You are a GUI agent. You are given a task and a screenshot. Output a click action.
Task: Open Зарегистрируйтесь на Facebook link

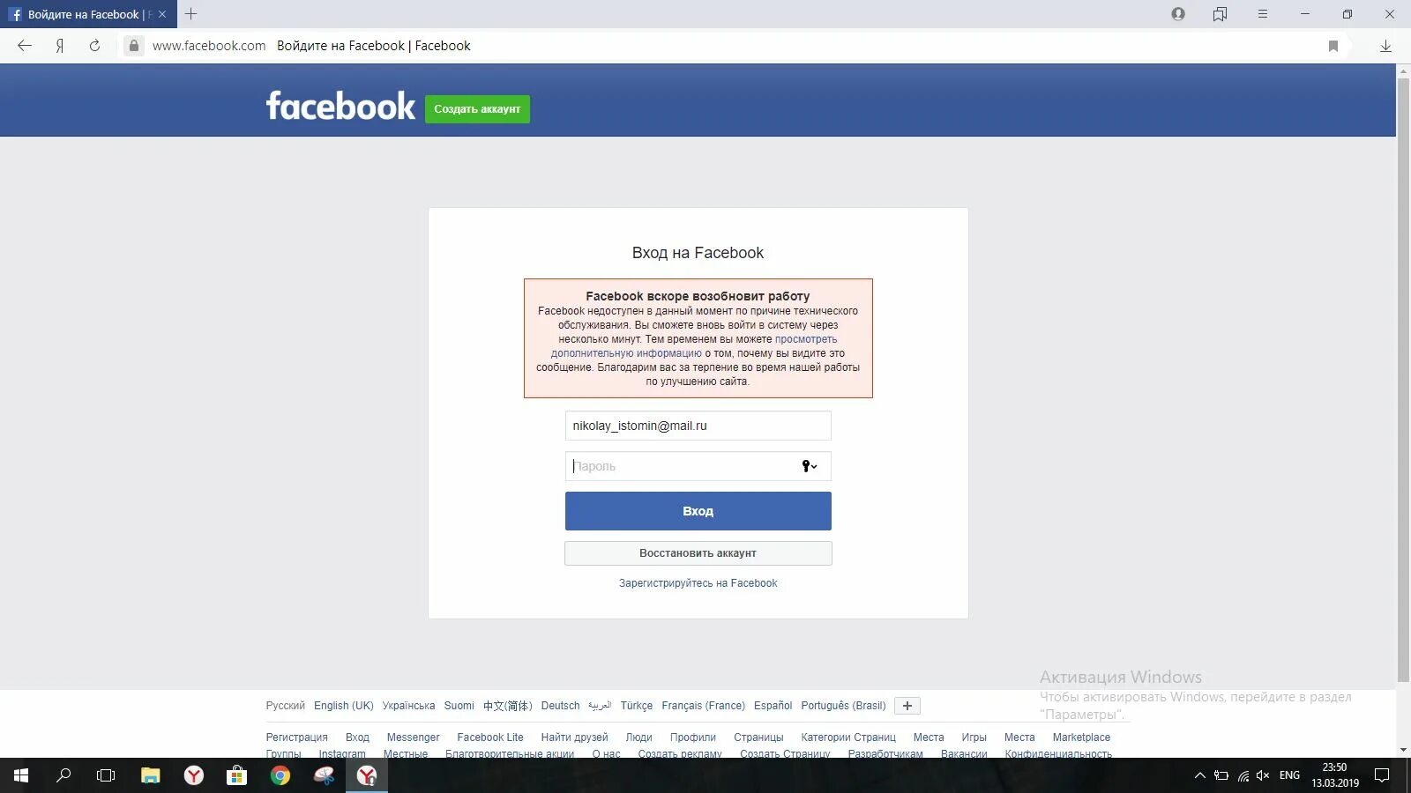click(698, 583)
